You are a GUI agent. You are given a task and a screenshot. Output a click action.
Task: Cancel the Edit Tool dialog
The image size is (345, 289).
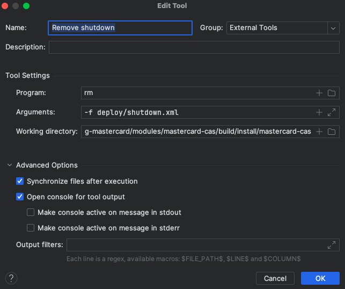[x=275, y=278]
